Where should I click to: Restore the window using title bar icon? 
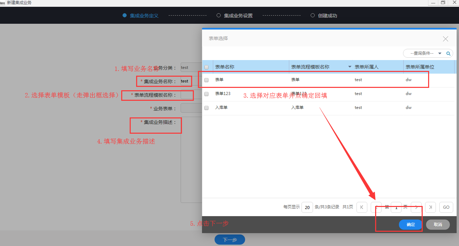click(443, 3)
